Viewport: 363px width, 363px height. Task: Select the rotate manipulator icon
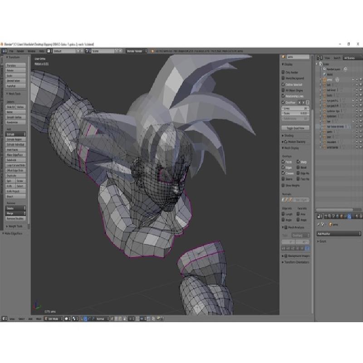pyautogui.click(x=89, y=319)
